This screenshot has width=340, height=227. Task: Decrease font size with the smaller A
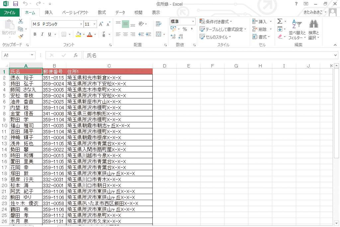(x=108, y=24)
